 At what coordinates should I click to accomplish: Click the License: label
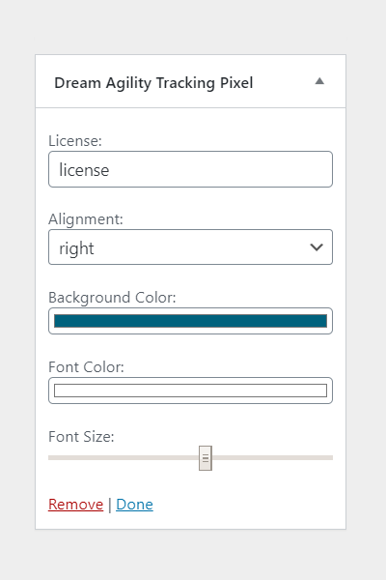(x=75, y=141)
